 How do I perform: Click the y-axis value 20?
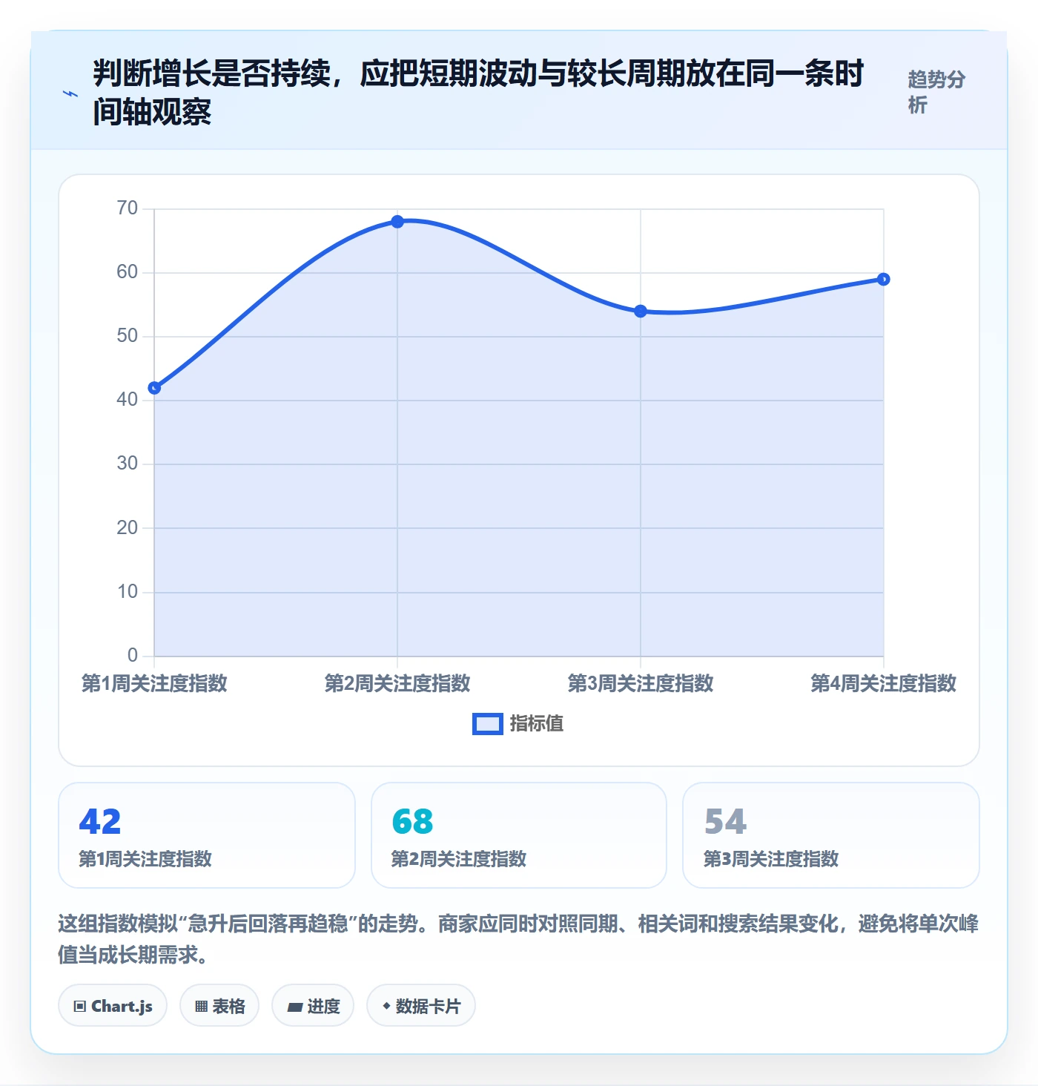coord(128,528)
